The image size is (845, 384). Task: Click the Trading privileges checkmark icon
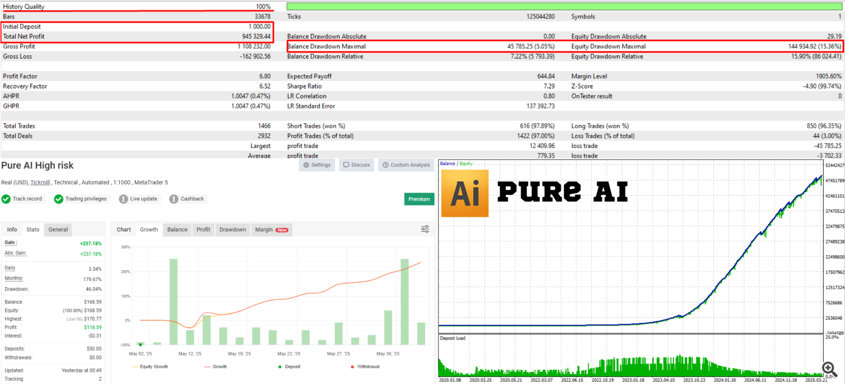(59, 199)
